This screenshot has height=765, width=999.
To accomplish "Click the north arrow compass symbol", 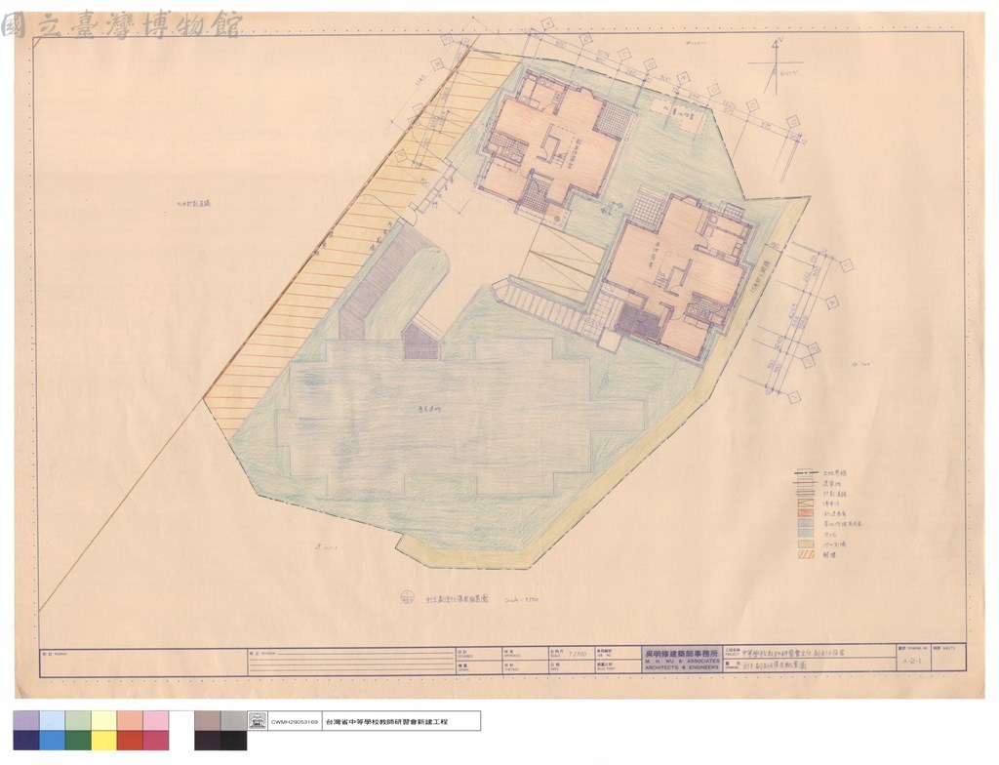I will 776,62.
